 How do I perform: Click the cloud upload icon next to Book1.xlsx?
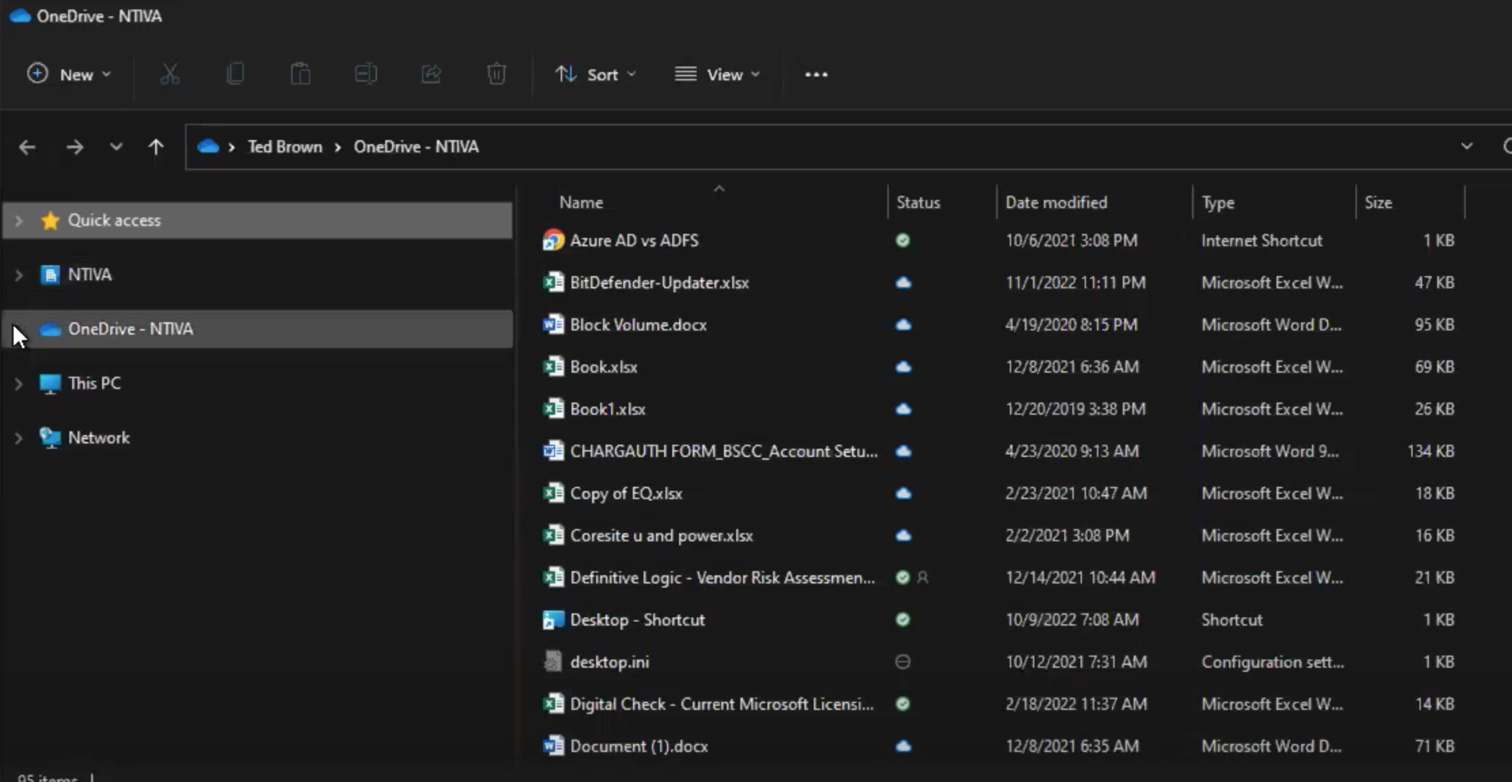pos(904,409)
